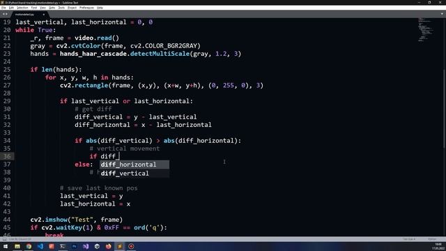Go to next tab with right arrow

(6, 14)
